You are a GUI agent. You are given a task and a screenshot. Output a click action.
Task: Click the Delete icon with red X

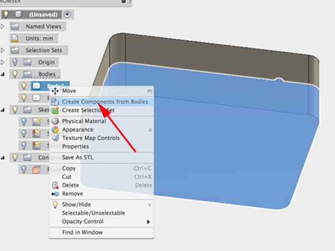(x=55, y=185)
